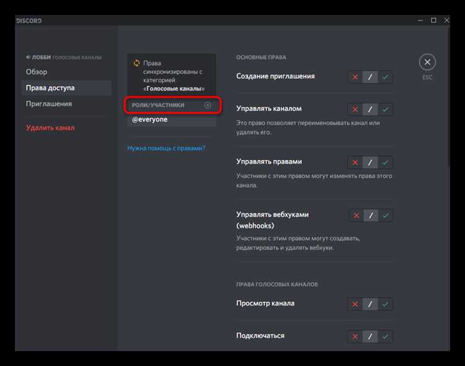
Task: Open the Приглашения section
Action: point(66,104)
